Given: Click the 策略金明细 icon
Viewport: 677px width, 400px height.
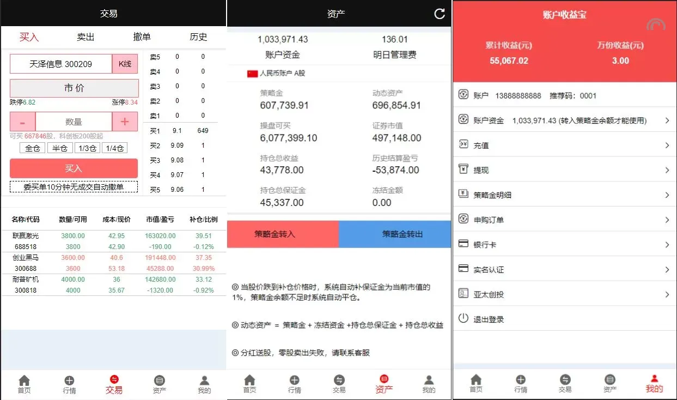Looking at the screenshot, I should tap(463, 194).
